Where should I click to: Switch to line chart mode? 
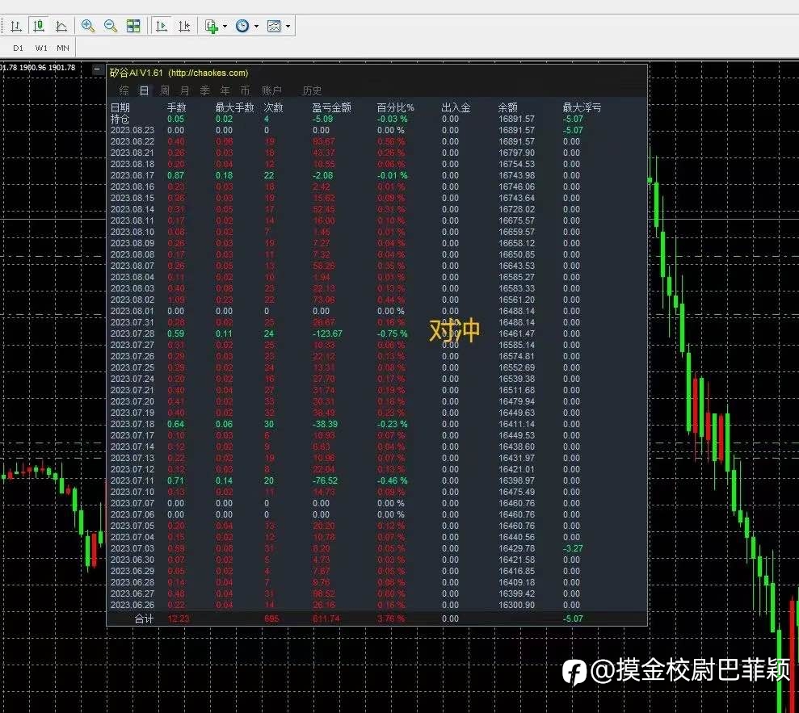point(61,26)
